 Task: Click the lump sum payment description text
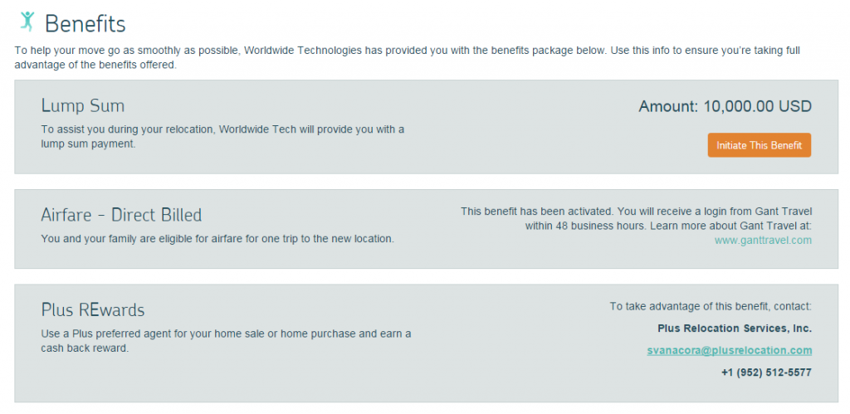pos(222,137)
